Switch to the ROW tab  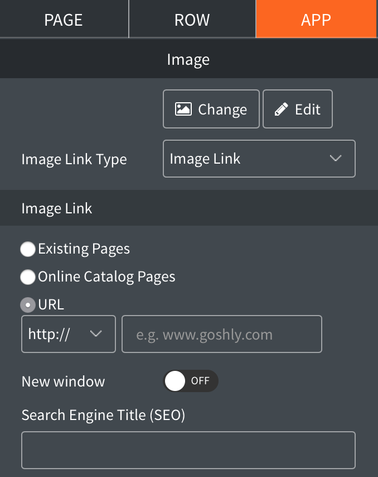coord(192,20)
